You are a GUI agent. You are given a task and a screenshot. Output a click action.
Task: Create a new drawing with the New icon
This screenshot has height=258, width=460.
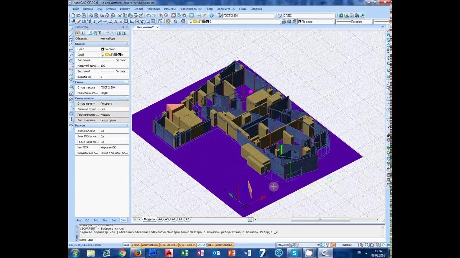(x=74, y=15)
